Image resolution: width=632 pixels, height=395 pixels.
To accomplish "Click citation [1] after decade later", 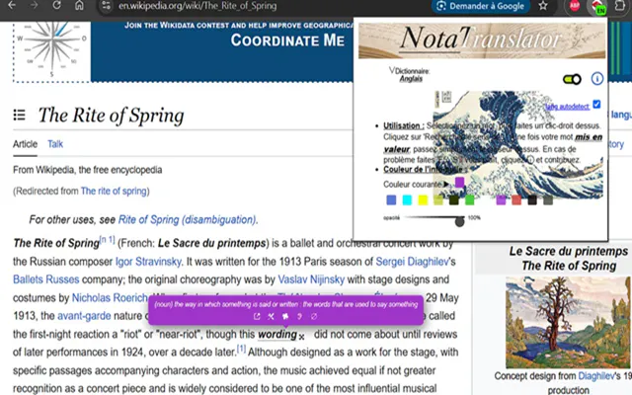I will coord(241,349).
